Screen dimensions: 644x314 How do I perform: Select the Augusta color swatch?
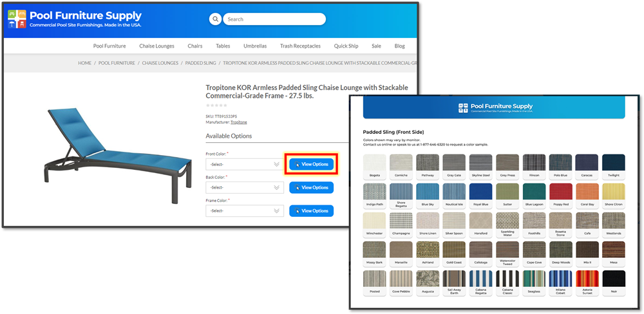tap(428, 283)
